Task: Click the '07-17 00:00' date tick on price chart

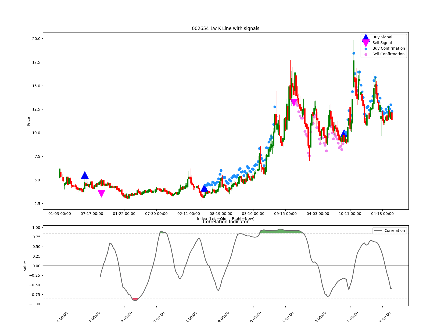Action: click(92, 214)
